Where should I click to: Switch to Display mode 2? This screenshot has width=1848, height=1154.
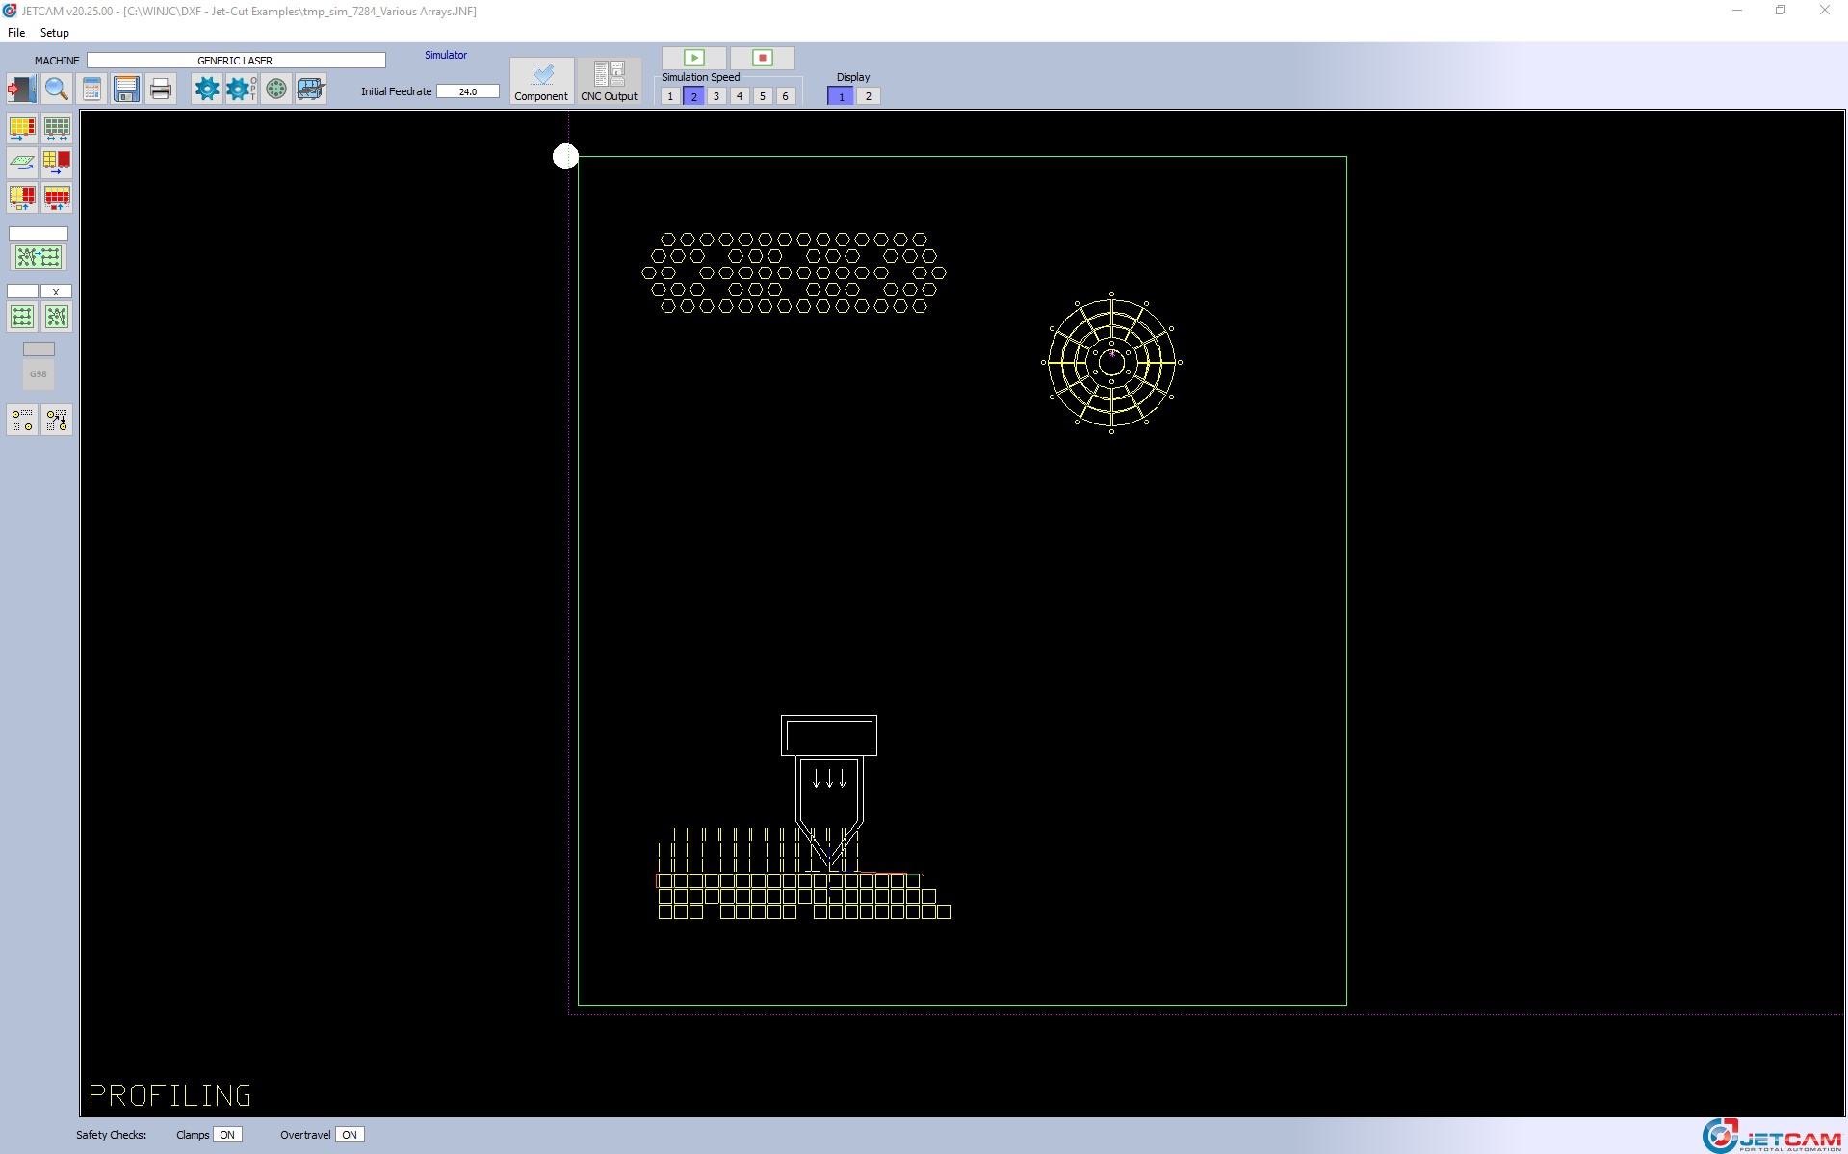pyautogui.click(x=868, y=96)
